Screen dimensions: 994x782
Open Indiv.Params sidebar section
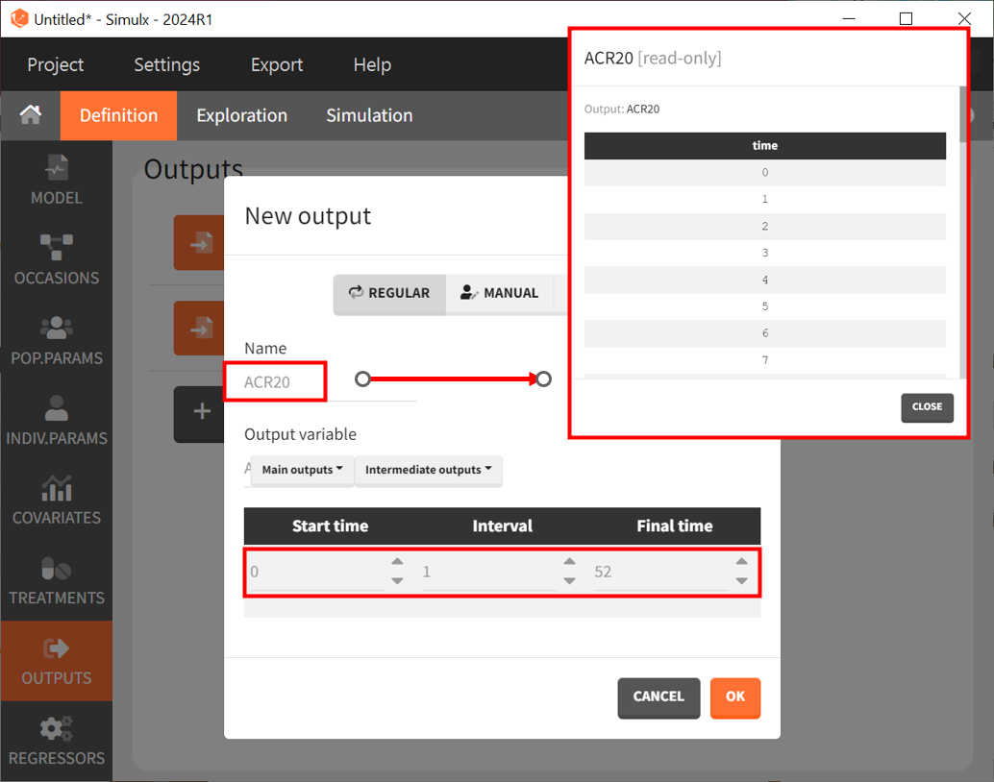click(56, 421)
